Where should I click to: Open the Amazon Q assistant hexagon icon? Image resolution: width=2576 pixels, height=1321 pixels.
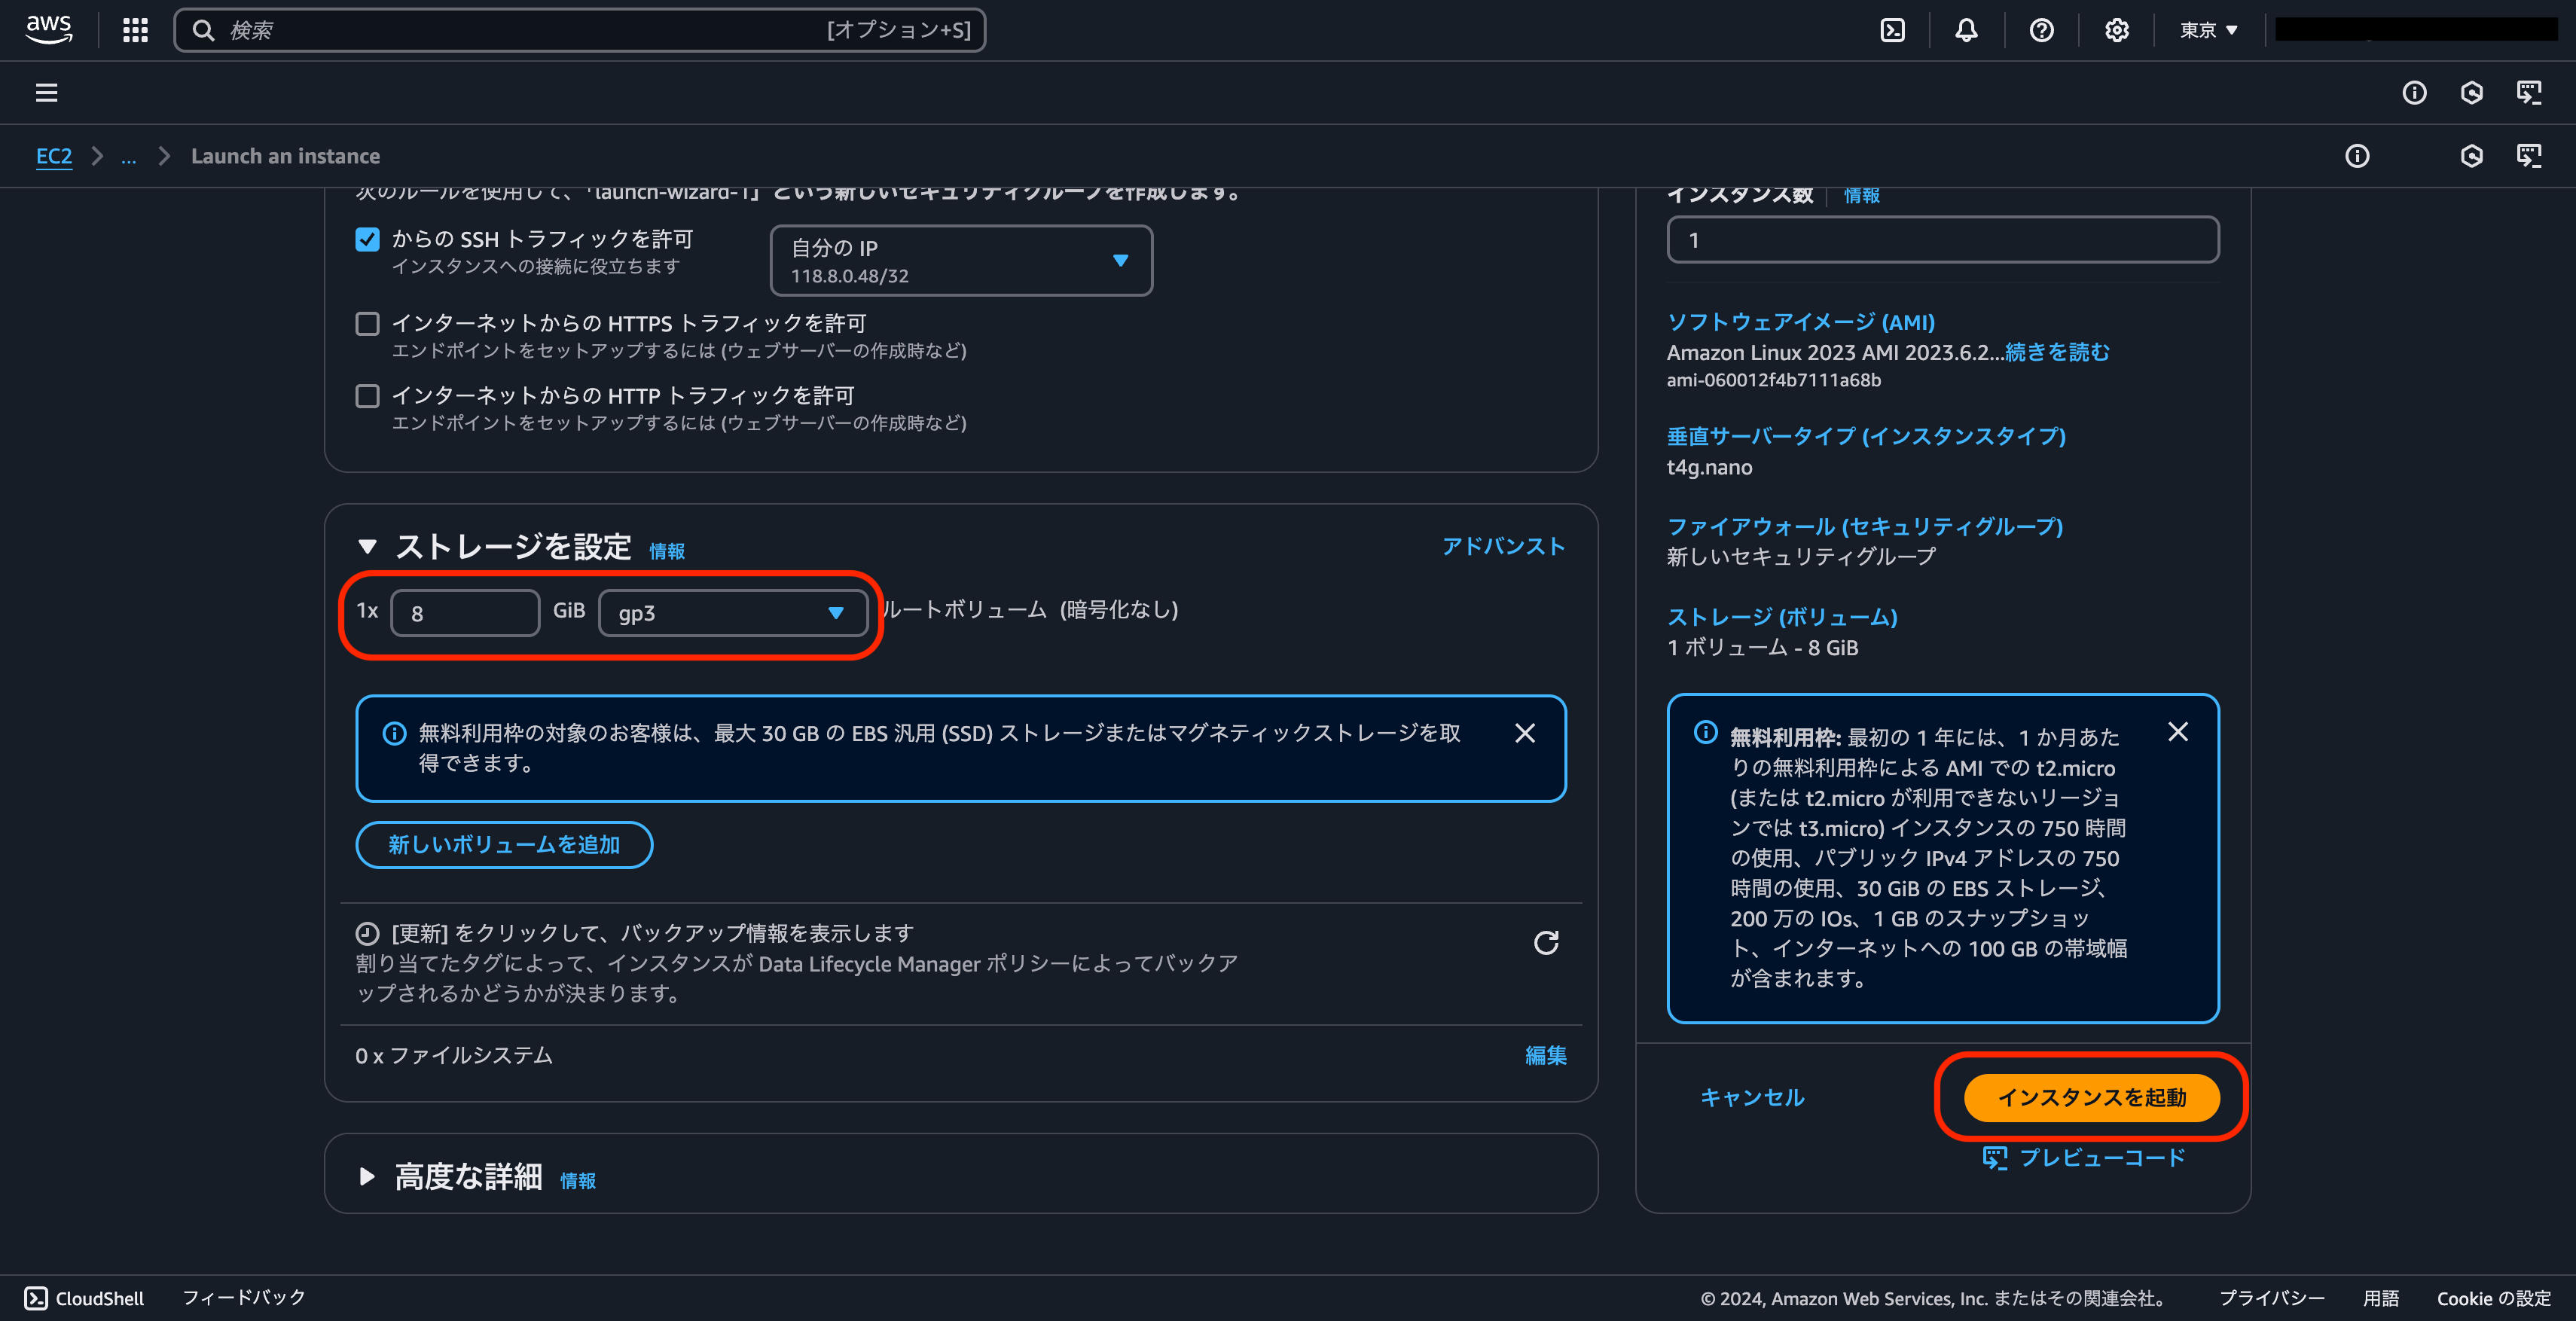tap(2471, 92)
